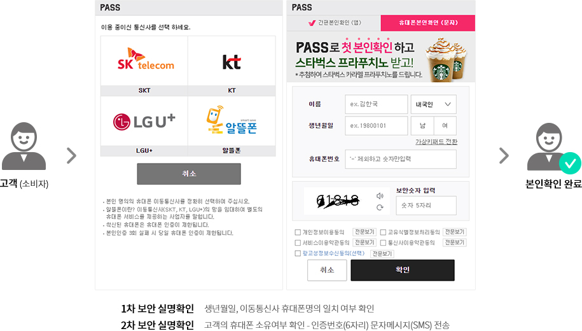This screenshot has width=582, height=331.
Task: Click the 본인확인 완료 person icon
Action: coord(548,146)
